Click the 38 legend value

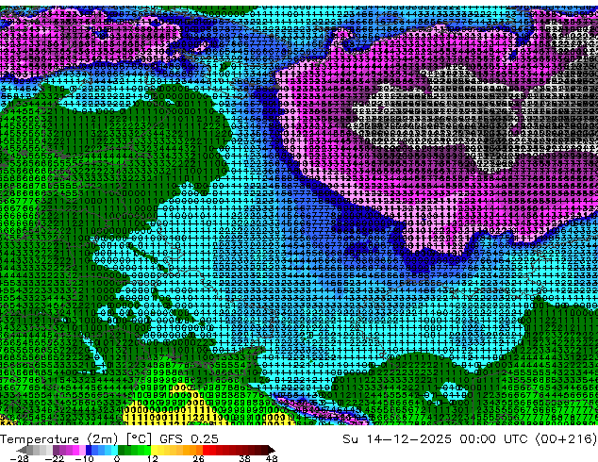click(244, 458)
